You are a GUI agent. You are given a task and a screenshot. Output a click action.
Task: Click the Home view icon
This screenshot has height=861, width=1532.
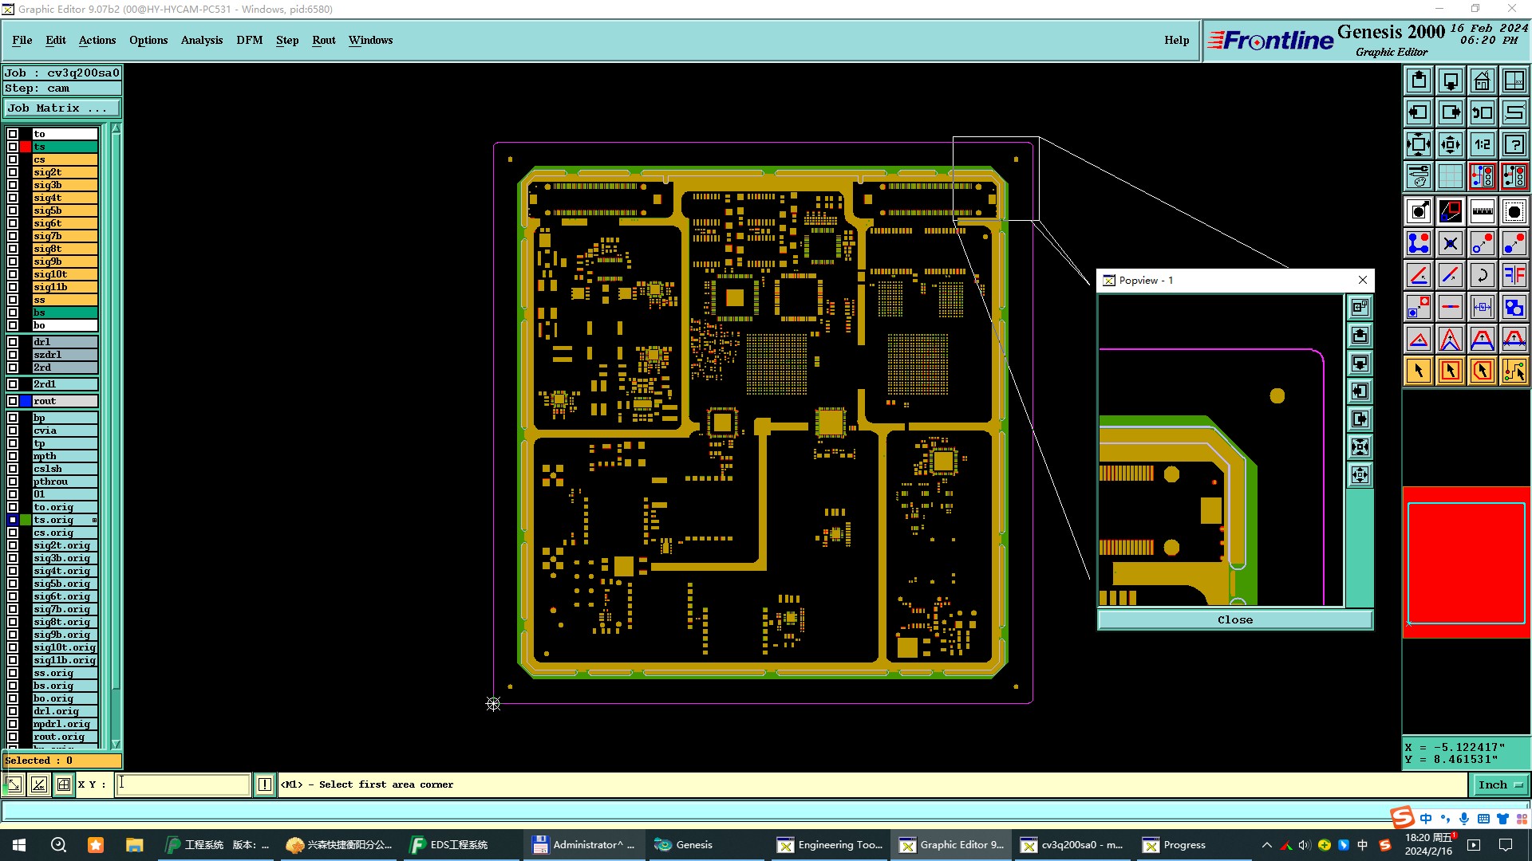[x=1482, y=81]
